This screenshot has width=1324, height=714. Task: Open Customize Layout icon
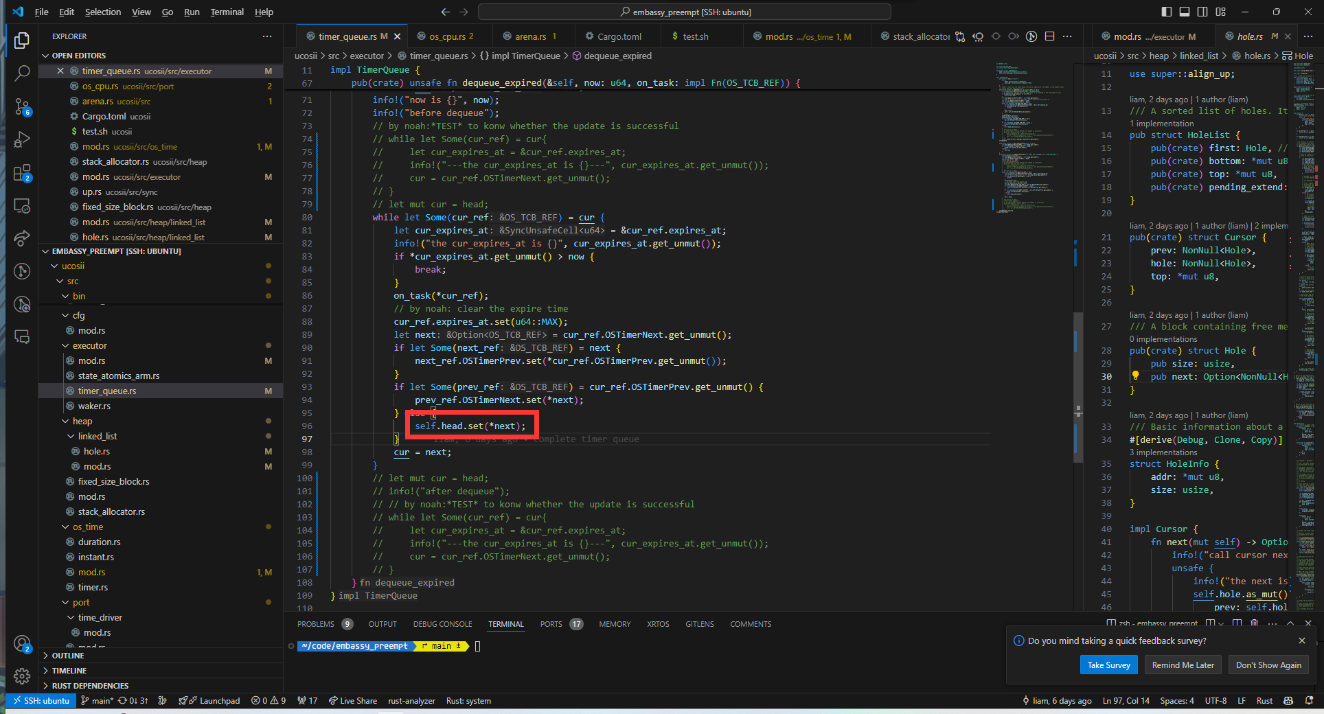1220,12
